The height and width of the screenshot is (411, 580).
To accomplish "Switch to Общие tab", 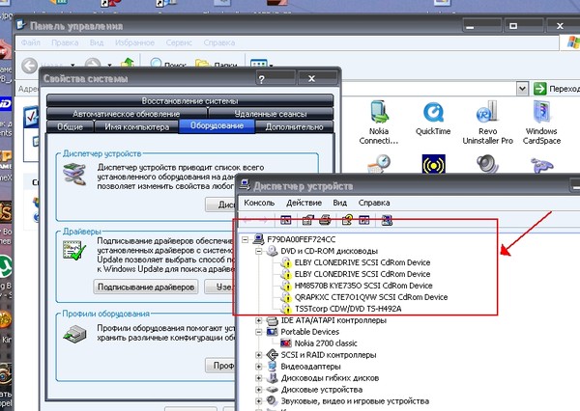I will [70, 126].
